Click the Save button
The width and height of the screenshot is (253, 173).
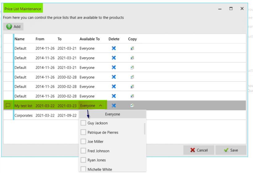(x=231, y=150)
